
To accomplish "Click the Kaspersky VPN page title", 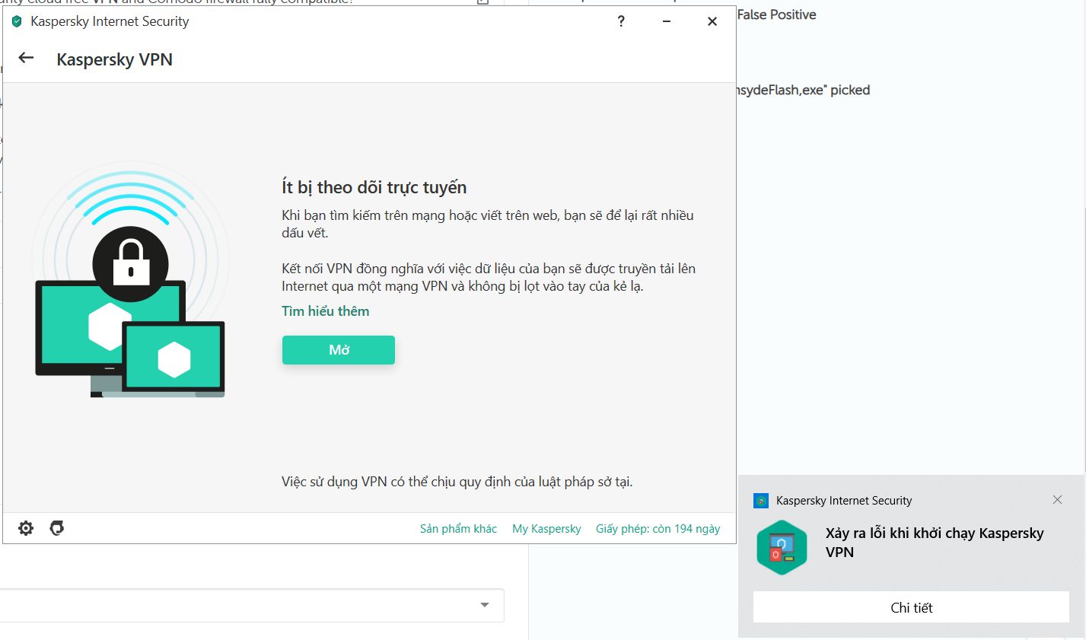I will (x=115, y=59).
